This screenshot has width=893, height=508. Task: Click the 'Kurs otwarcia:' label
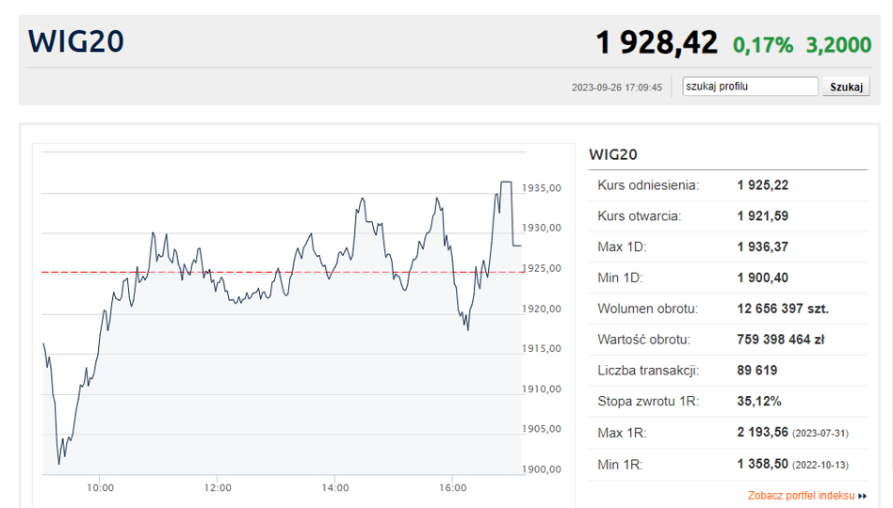639,215
